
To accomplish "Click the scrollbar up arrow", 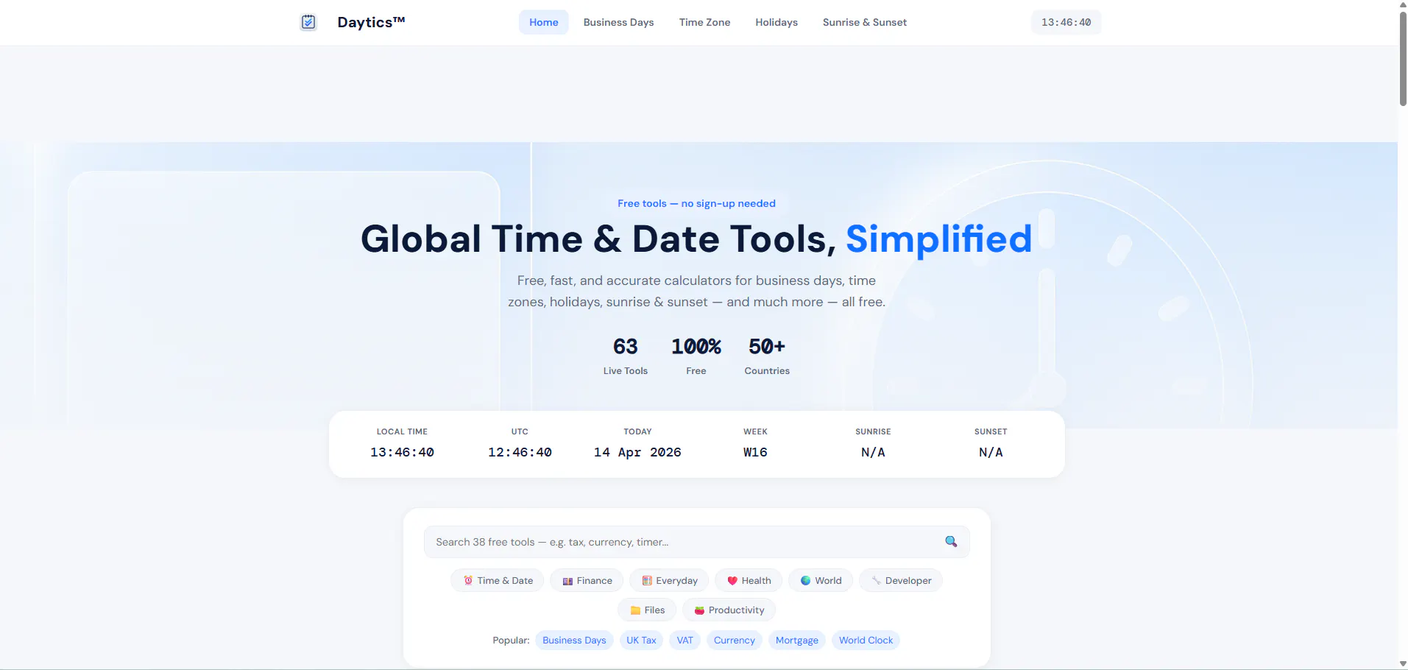I will point(1403,4).
